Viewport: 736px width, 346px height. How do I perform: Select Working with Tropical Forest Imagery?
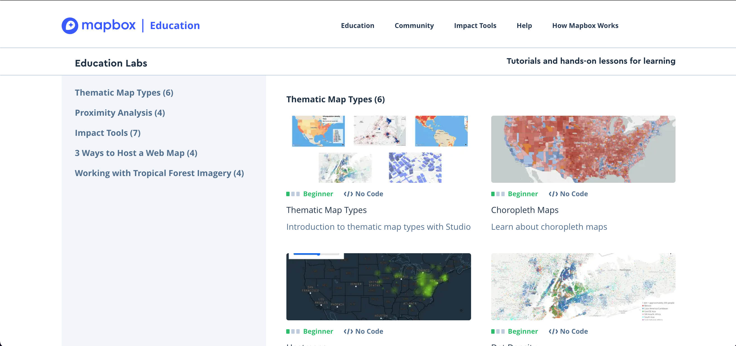(x=159, y=173)
